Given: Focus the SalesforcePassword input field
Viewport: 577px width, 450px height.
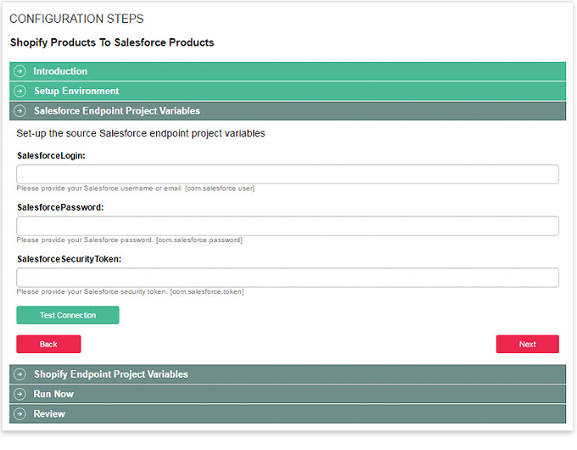Looking at the screenshot, I should [x=288, y=226].
